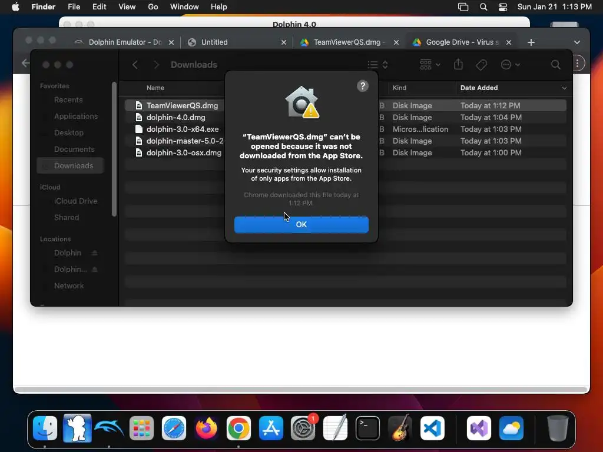Image resolution: width=603 pixels, height=452 pixels.
Task: Close the TeamViewerQS.dmg Chrome tab
Action: tap(396, 42)
